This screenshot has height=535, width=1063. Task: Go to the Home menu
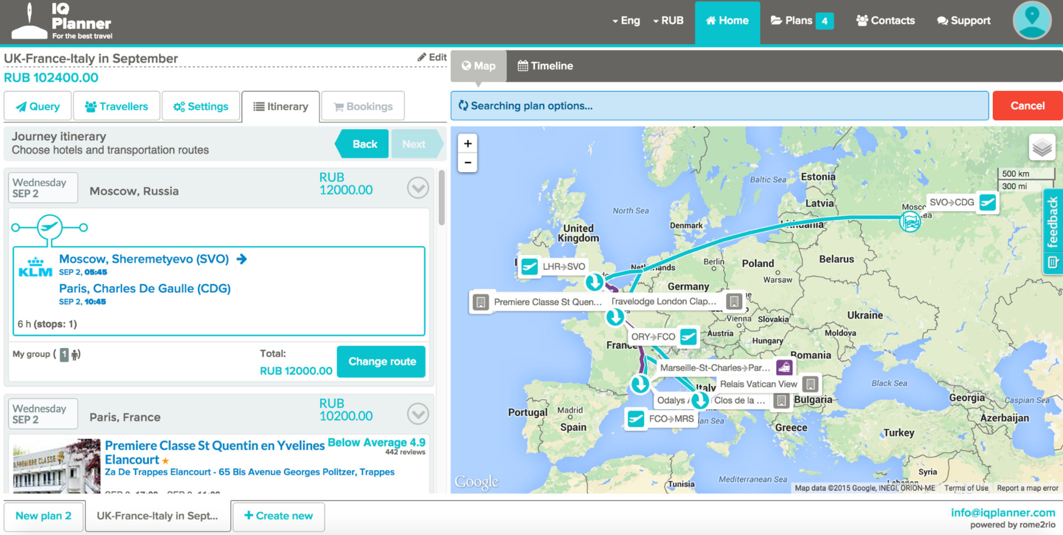tap(727, 21)
